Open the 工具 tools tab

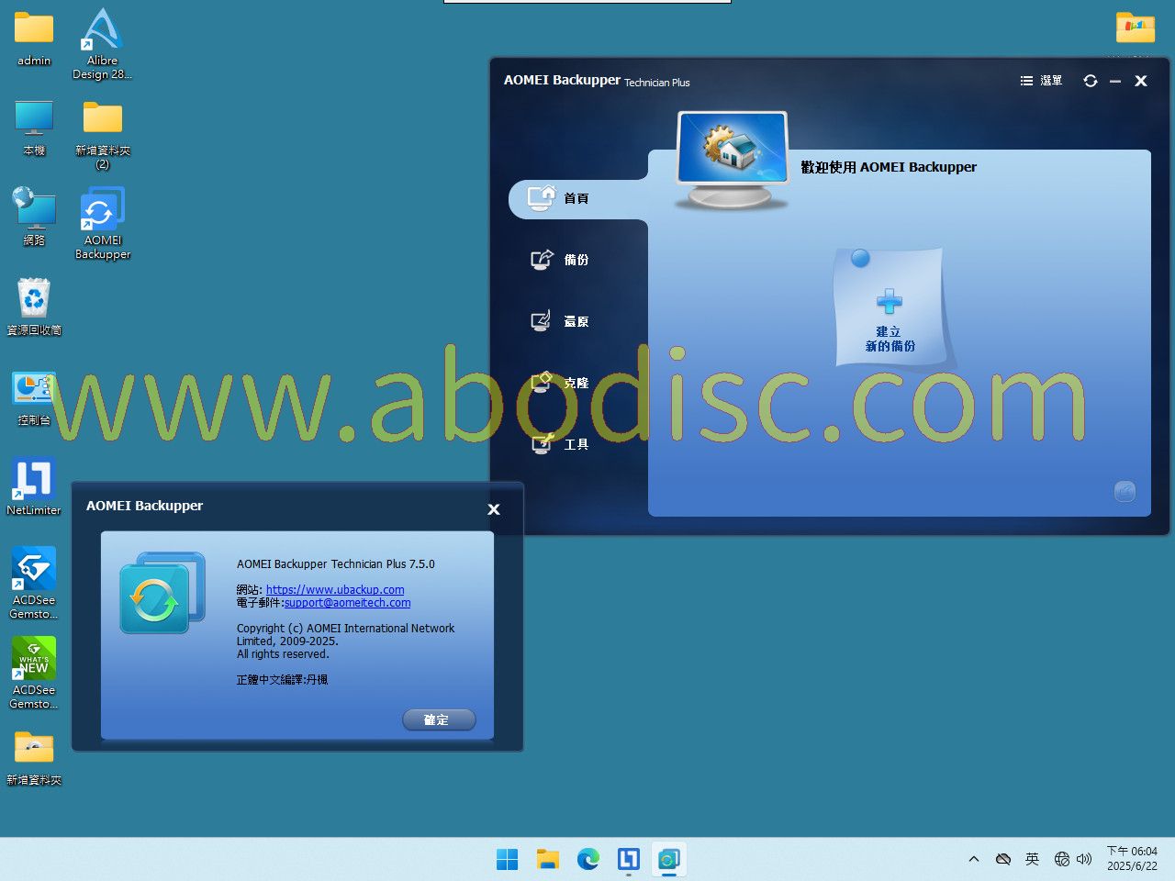(560, 444)
